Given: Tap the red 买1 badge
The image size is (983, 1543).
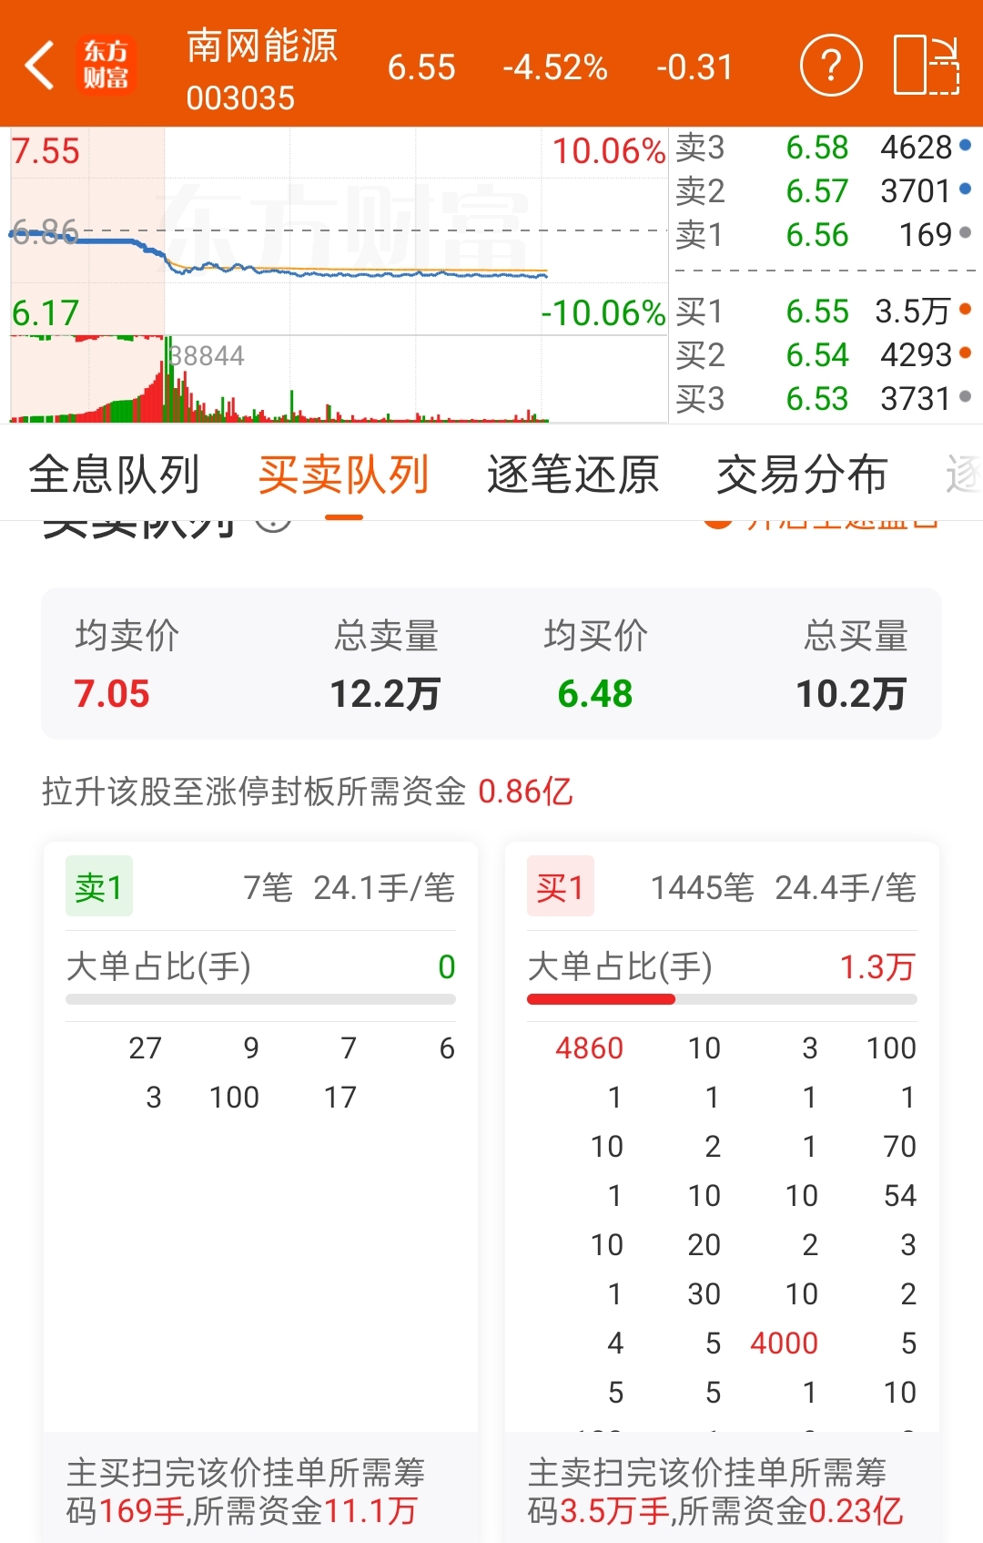Looking at the screenshot, I should [x=561, y=886].
